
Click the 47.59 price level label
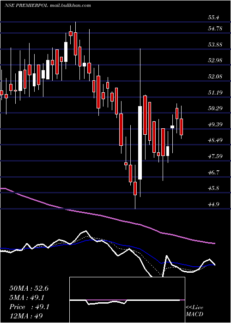tap(215, 156)
